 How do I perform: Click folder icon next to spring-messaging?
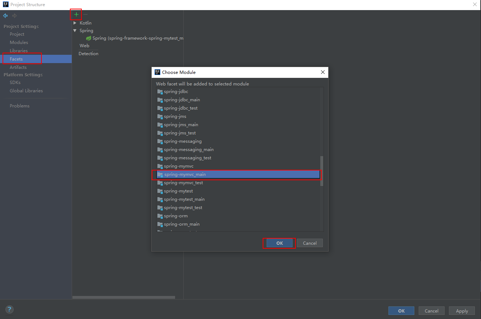160,141
